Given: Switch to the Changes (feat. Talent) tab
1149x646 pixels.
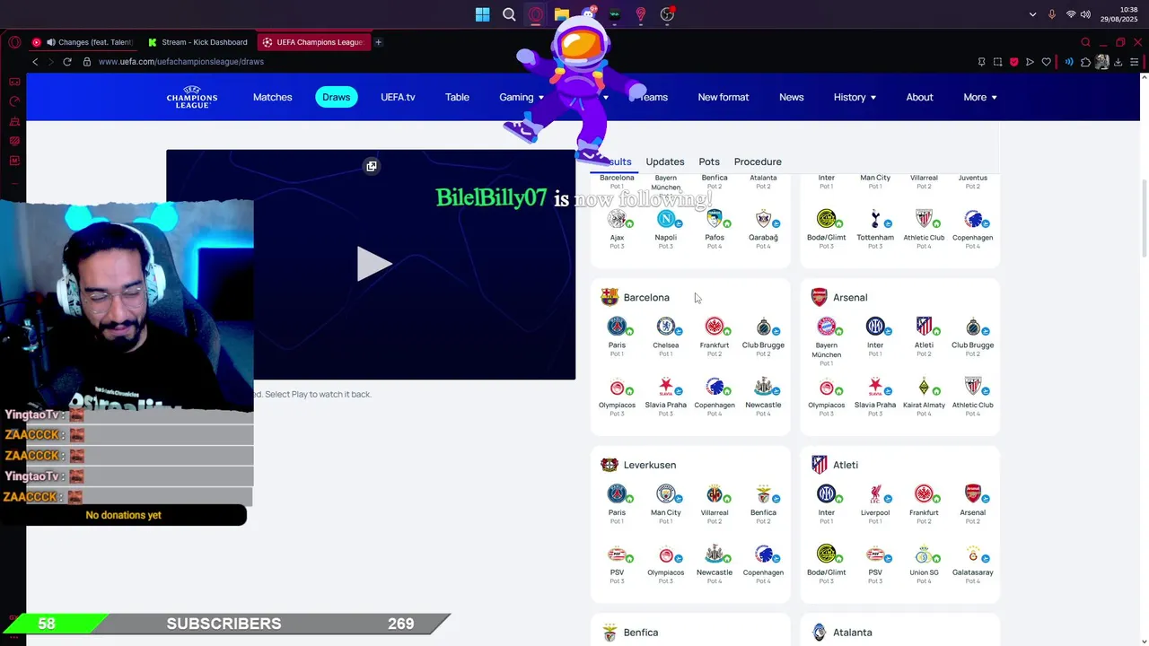Looking at the screenshot, I should pyautogui.click(x=83, y=42).
